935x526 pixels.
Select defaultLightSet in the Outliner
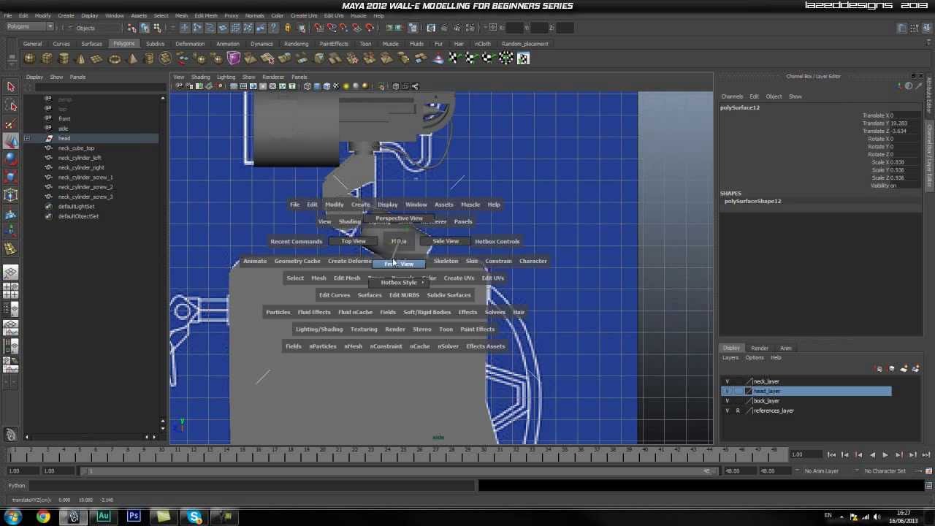point(76,207)
